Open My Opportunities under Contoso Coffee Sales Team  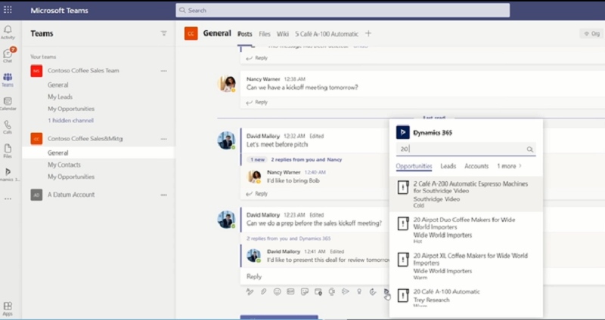71,109
